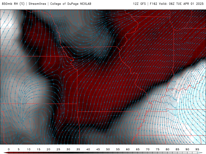This screenshot has height=154, width=206.
Task: Select the 35 label on the colorbar
Action: tap(78, 149)
